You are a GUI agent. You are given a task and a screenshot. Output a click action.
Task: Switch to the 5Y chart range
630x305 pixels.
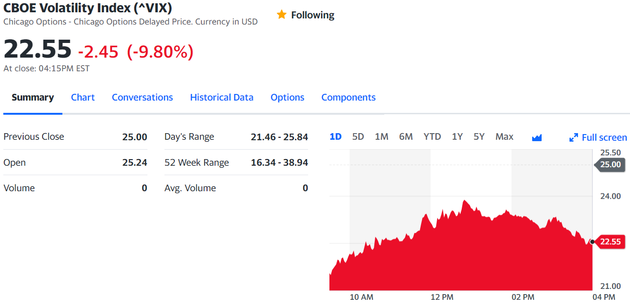pos(479,136)
